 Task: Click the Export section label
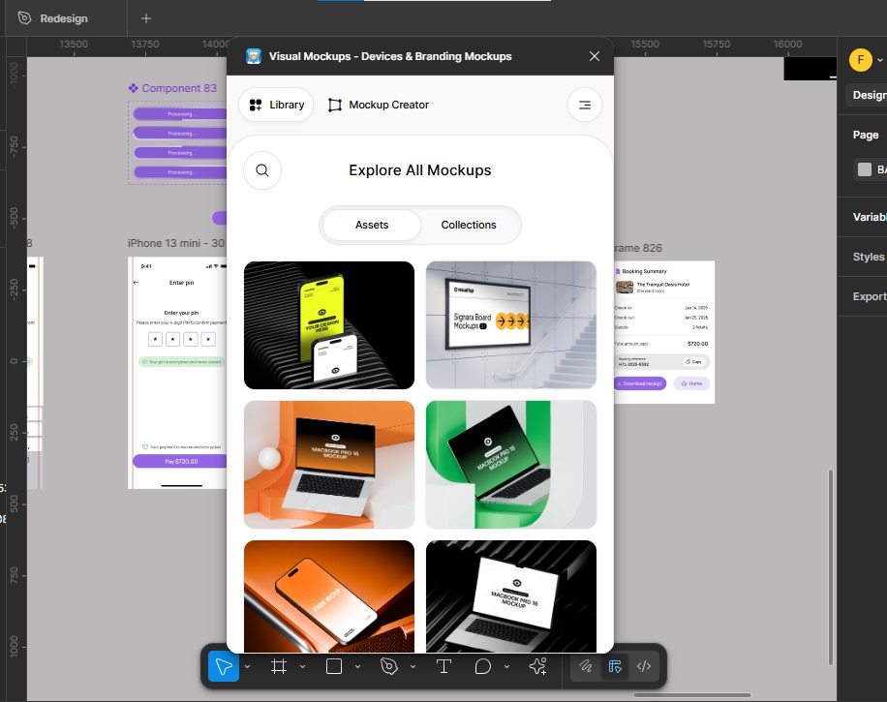tap(870, 296)
